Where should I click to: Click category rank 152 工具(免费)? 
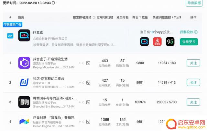tap(123, 122)
